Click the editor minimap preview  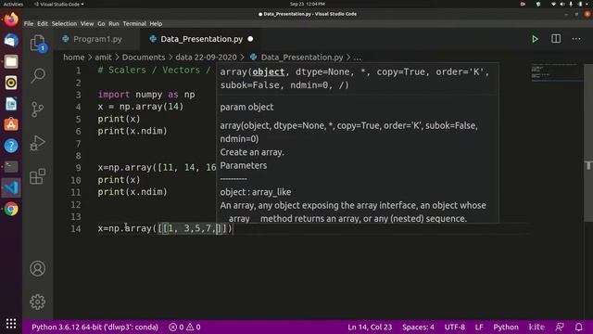coord(556,72)
